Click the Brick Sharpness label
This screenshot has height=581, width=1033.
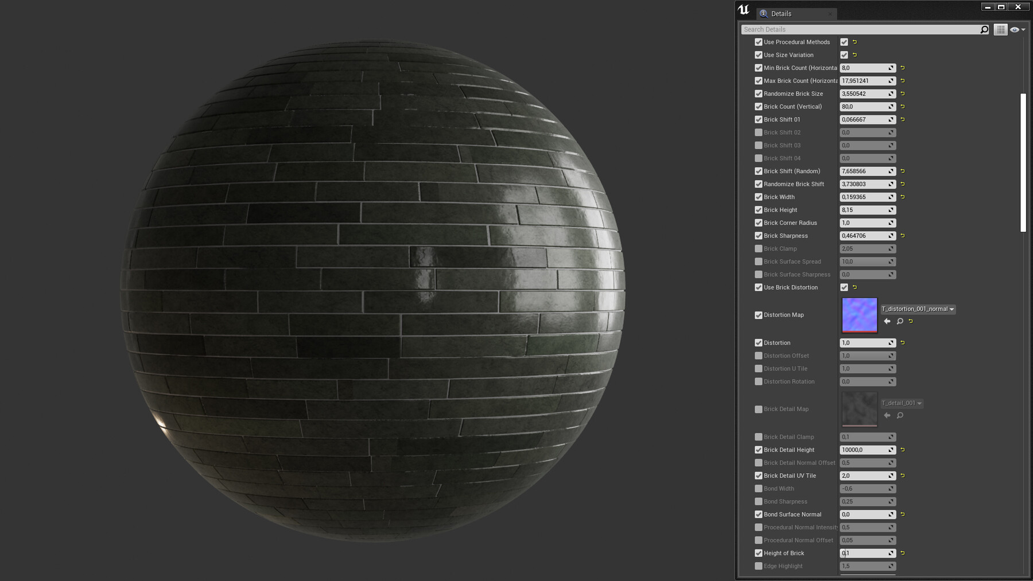(x=786, y=236)
